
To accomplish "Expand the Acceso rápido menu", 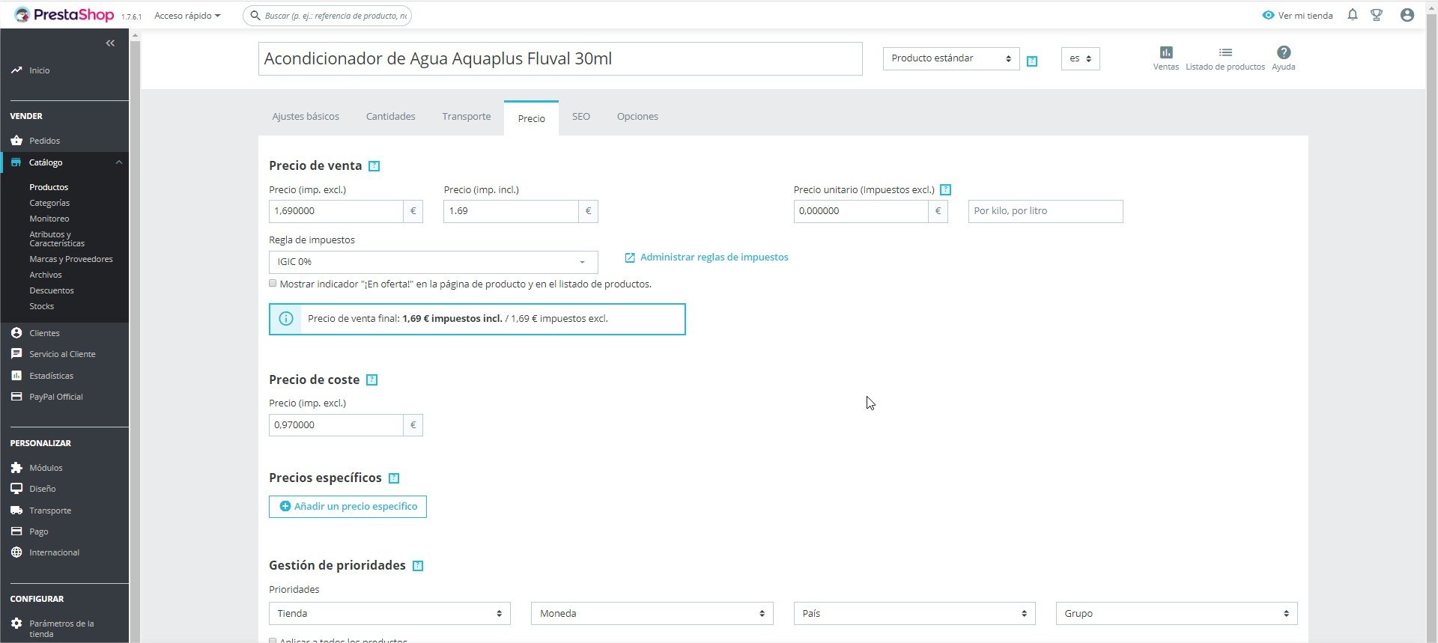I will [x=187, y=16].
